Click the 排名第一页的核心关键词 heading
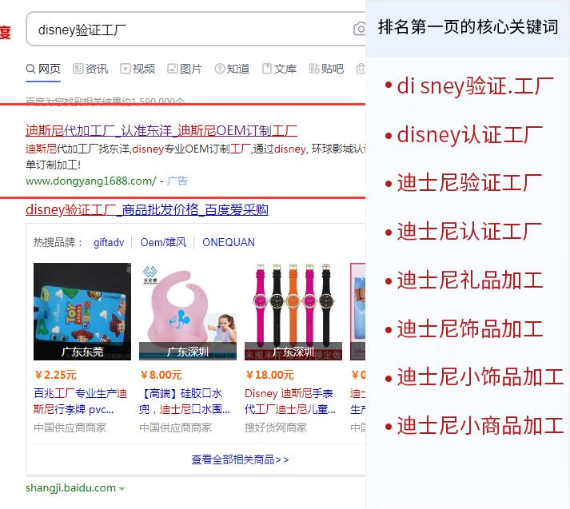The width and height of the screenshot is (570, 509). click(468, 27)
